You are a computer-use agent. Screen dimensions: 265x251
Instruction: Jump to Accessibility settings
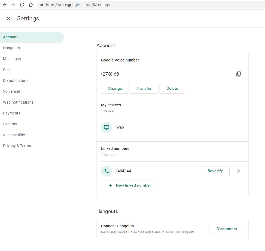pos(14,135)
